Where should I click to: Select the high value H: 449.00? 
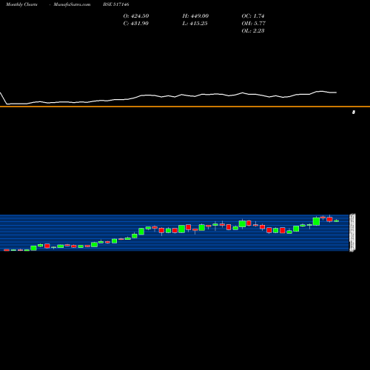pos(195,16)
